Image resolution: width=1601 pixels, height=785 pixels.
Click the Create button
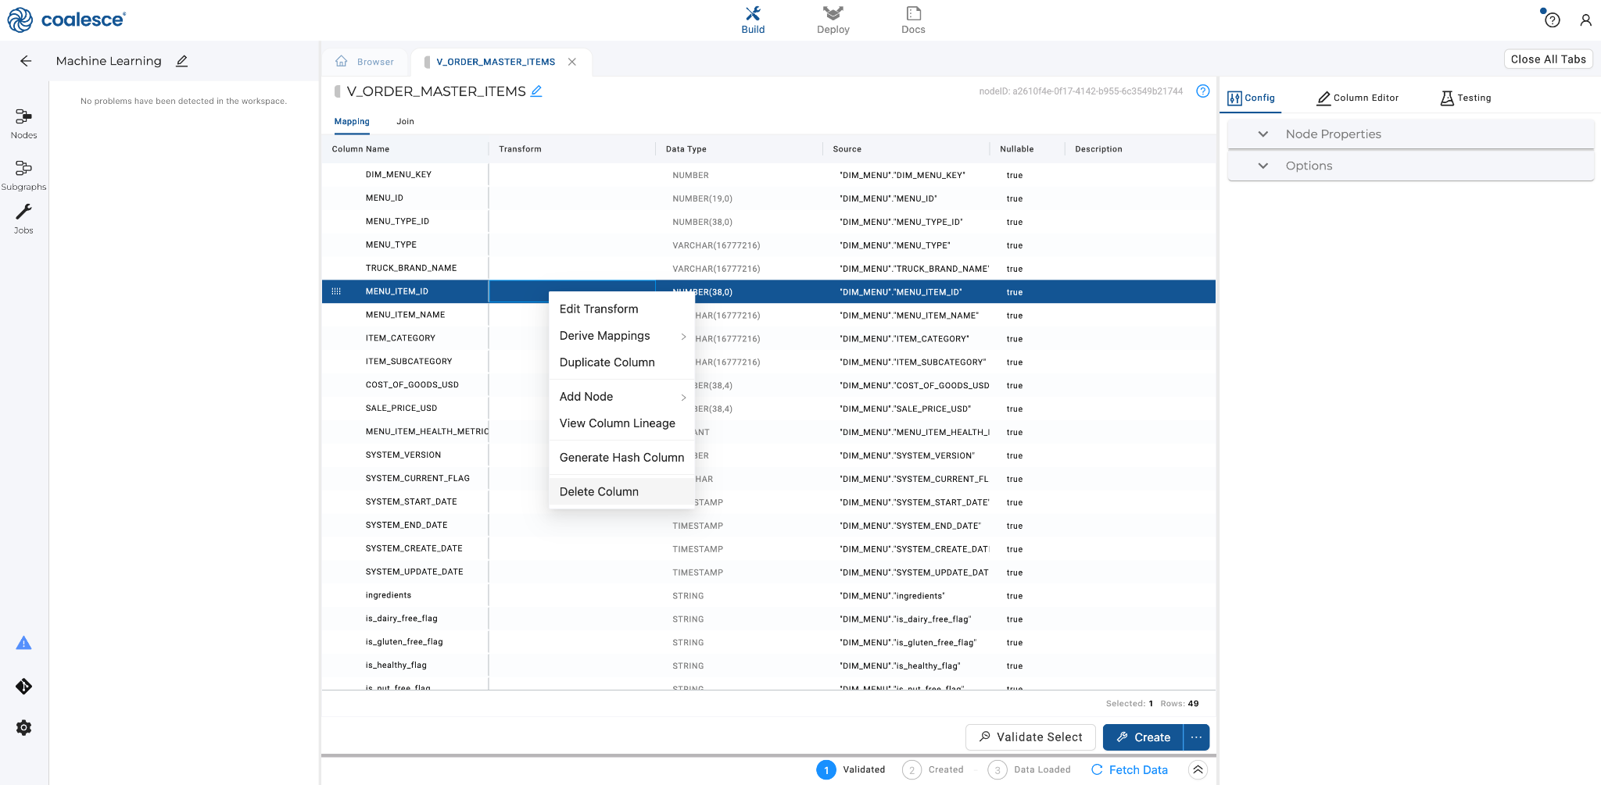point(1143,737)
